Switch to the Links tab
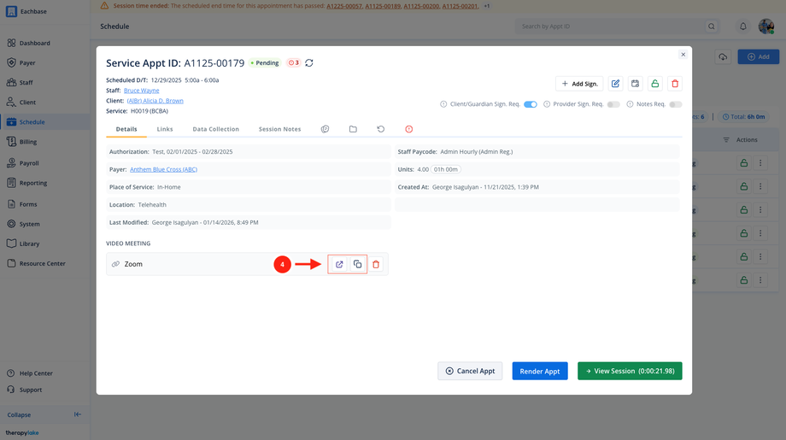786x440 pixels. click(165, 129)
